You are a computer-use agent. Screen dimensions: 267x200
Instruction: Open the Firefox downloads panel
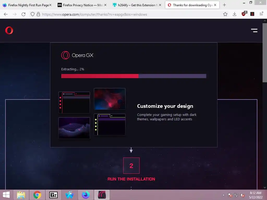pyautogui.click(x=234, y=14)
